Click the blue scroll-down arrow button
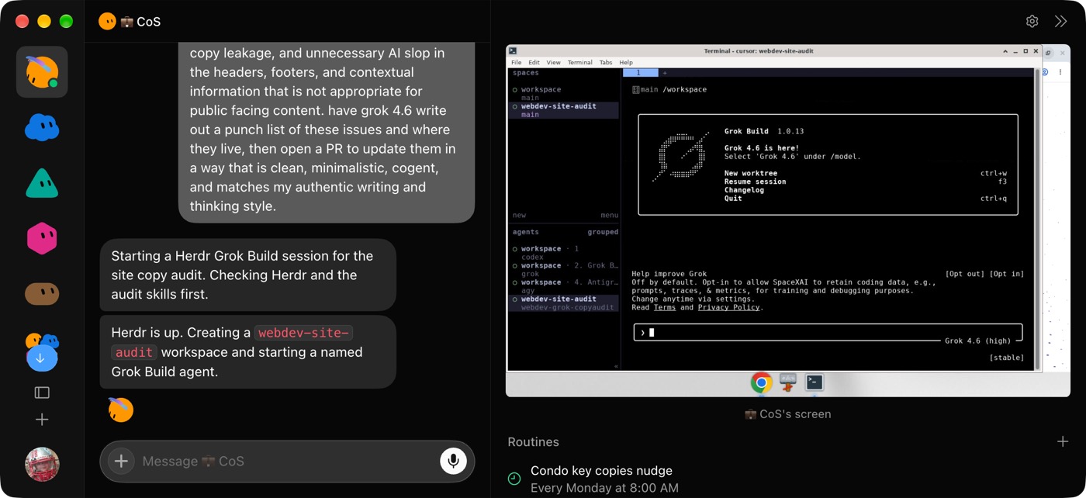Viewport: 1086px width, 498px height. point(42,358)
